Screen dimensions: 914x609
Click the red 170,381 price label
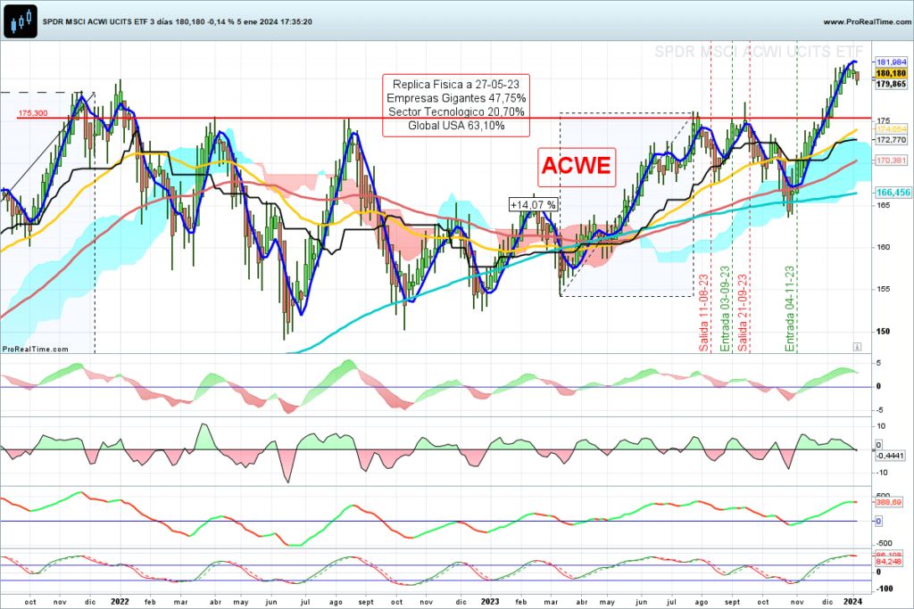pyautogui.click(x=892, y=160)
